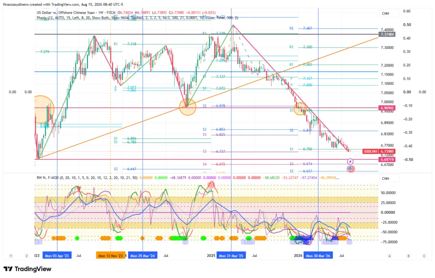This screenshot has height=278, width=435.
Task: Select the 7.37484 horizontal line price label
Action: pos(387,34)
